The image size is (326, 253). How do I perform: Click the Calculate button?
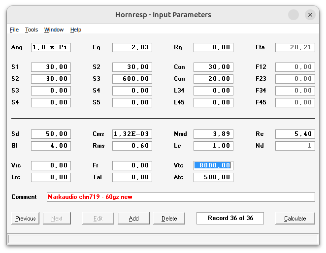pos(295,218)
